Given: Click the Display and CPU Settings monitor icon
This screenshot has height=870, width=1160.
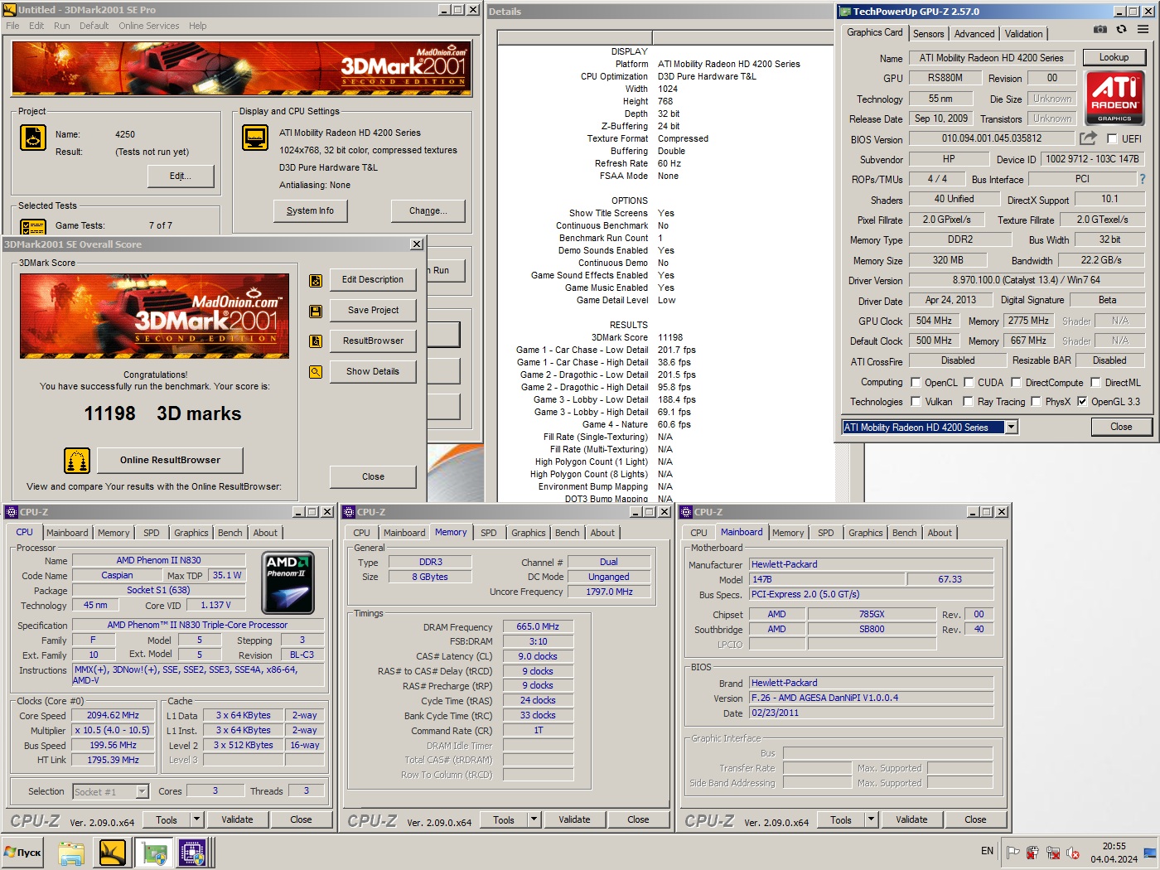Looking at the screenshot, I should tap(255, 138).
